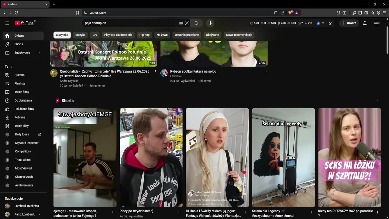Image resolution: width=389 pixels, height=219 pixels.
Task: Open Brave VPN shield icon
Action: [x=378, y=13]
